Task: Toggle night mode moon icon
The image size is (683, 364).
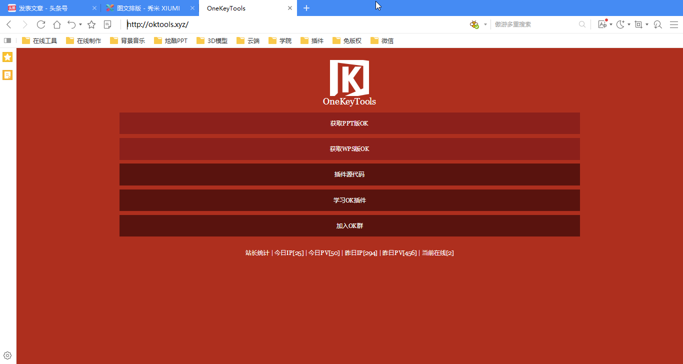Action: 620,24
